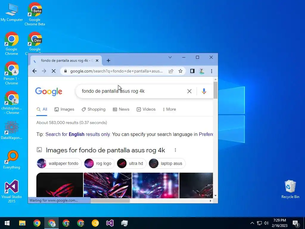Image resolution: width=305 pixels, height=229 pixels.
Task: Select the wallpaper fondo chip
Action: point(59,163)
